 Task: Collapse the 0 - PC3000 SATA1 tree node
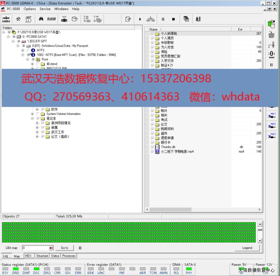point(8,37)
